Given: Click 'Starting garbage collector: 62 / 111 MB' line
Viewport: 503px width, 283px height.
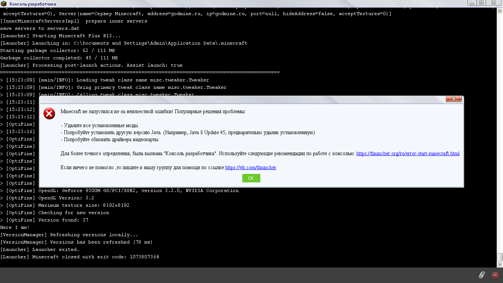Looking at the screenshot, I should point(57,50).
